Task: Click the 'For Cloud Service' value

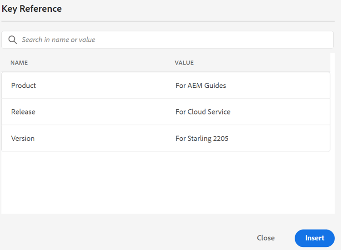Action: click(203, 112)
